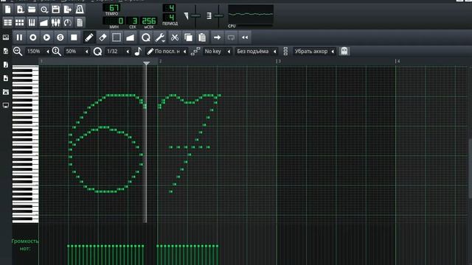Click the 'Громкость нот' note volume label
This screenshot has width=472, height=265.
point(25,244)
